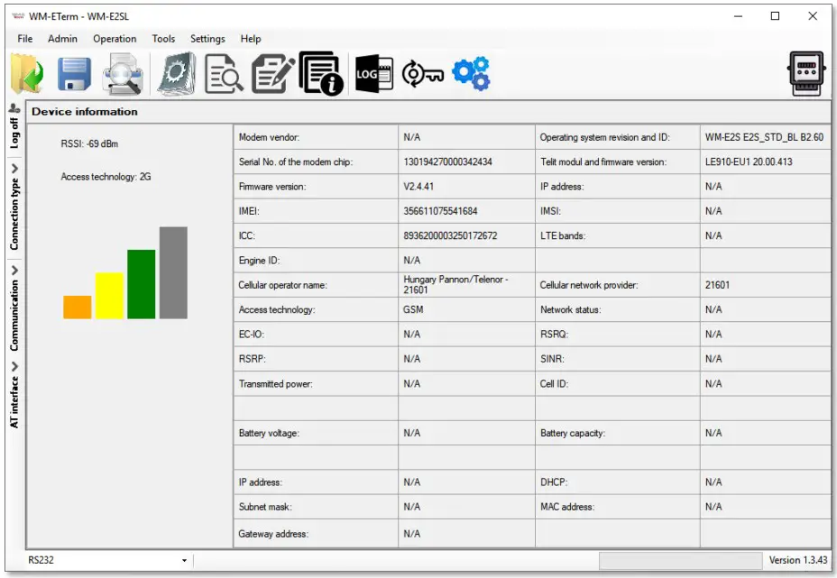Click the printer with magnifier preview icon

[x=124, y=74]
